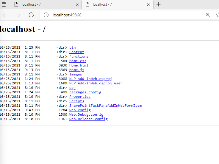
Task: Click the browser forward arrow
Action: point(18,15)
